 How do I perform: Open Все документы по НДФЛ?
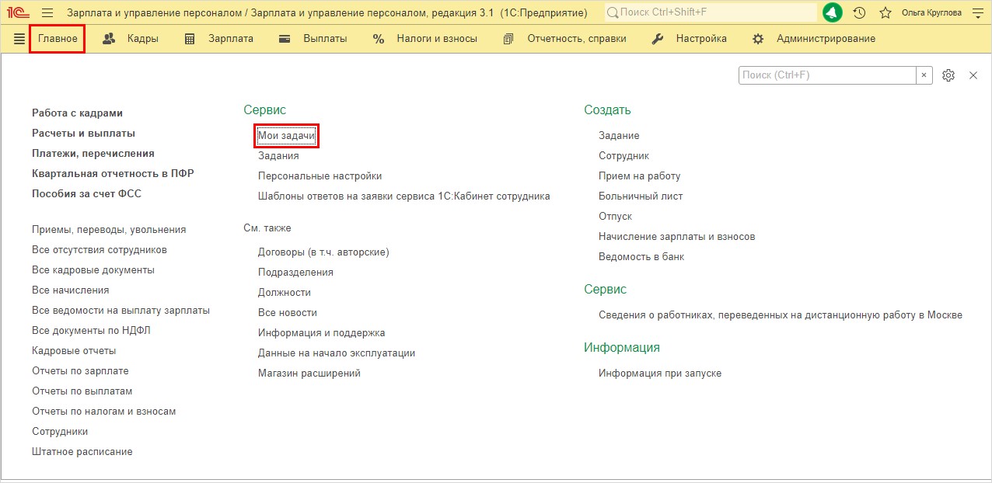point(91,331)
